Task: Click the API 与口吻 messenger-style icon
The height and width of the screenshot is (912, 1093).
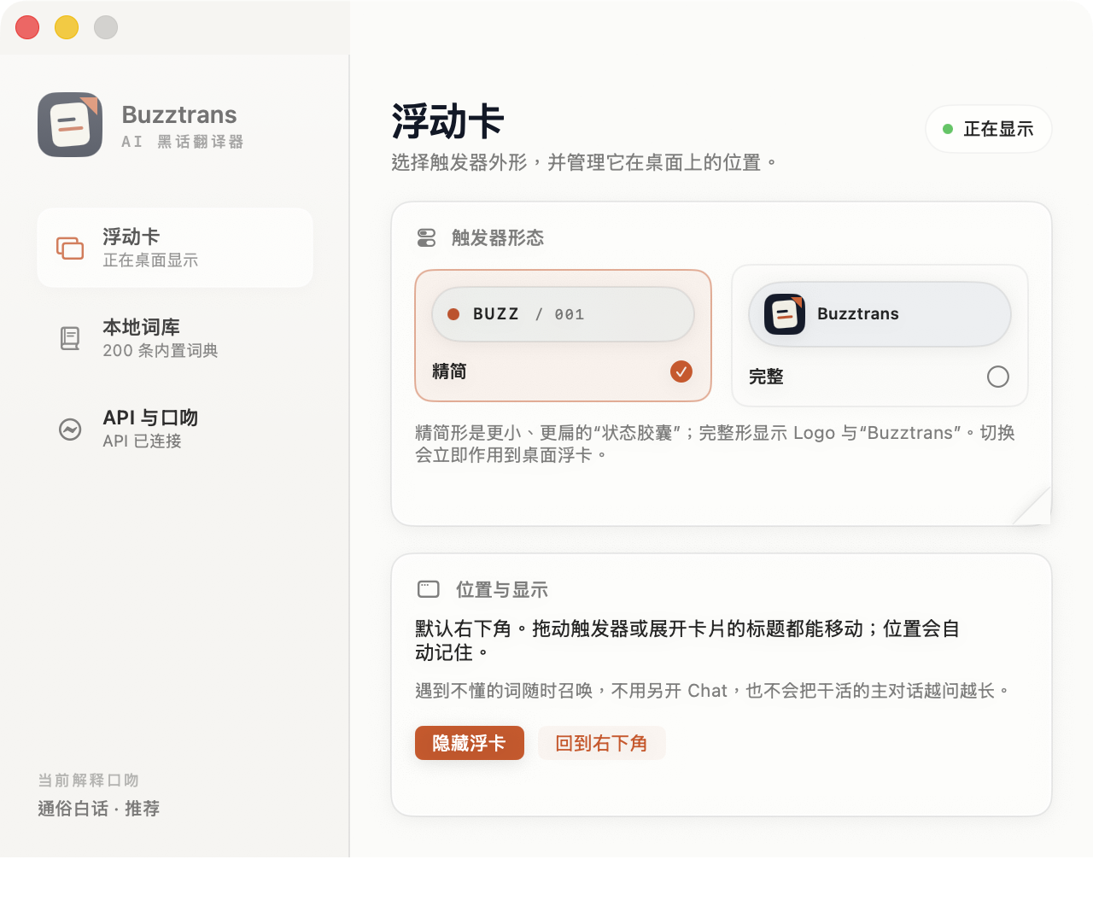Action: coord(70,429)
